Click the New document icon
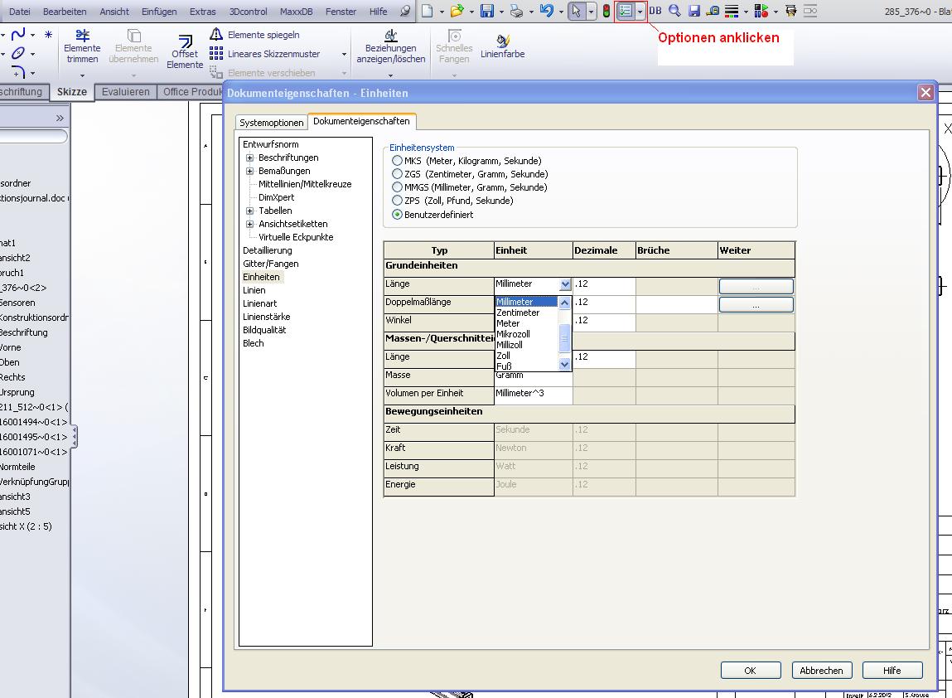This screenshot has width=952, height=698. (428, 10)
